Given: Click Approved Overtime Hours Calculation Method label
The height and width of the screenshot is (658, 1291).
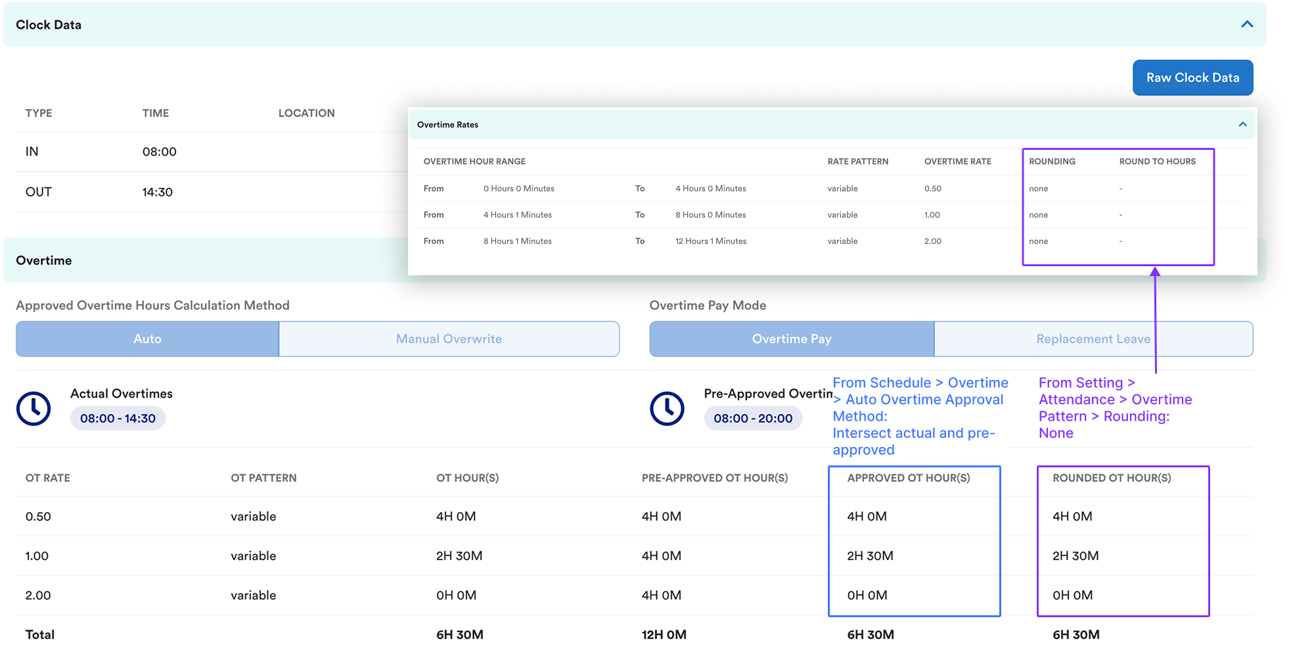Looking at the screenshot, I should [x=152, y=305].
